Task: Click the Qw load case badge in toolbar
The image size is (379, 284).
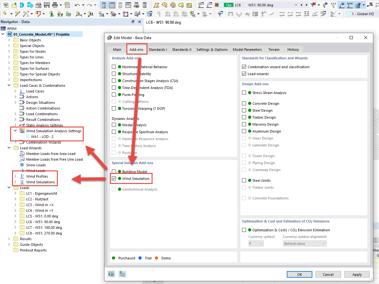Action: 229,5
